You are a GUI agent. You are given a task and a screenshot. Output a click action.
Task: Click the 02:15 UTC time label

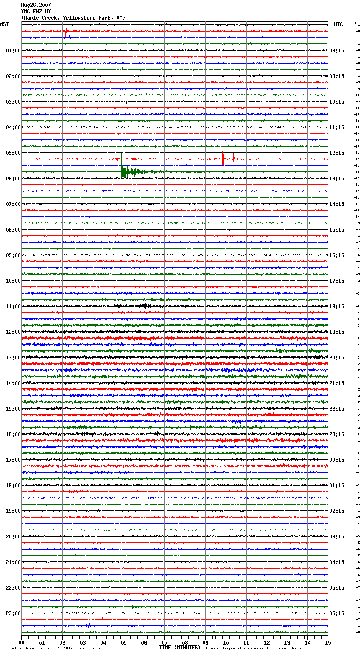pyautogui.click(x=337, y=511)
